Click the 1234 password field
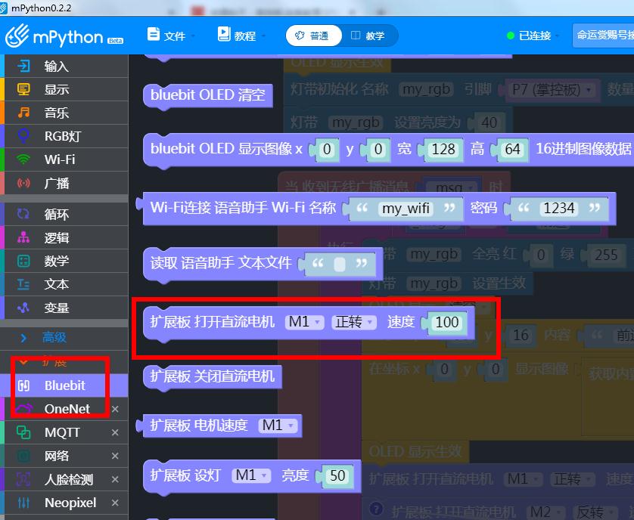 click(558, 209)
